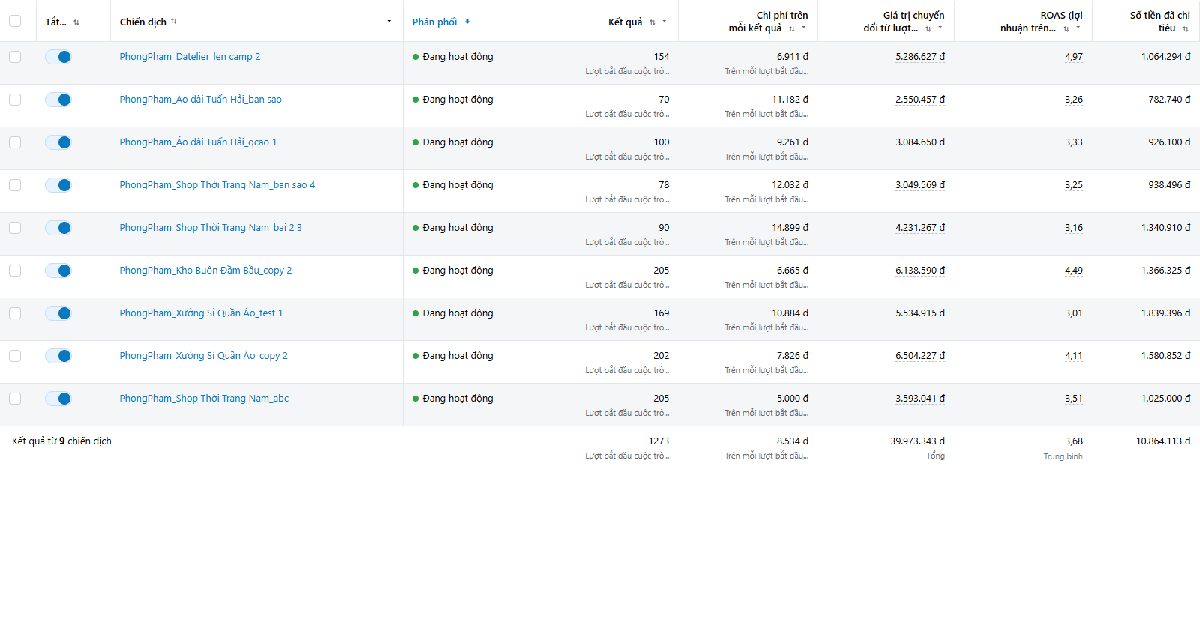
Task: Click sort arrows for Giá trị chuyển đổi column
Action: pyautogui.click(x=928, y=28)
